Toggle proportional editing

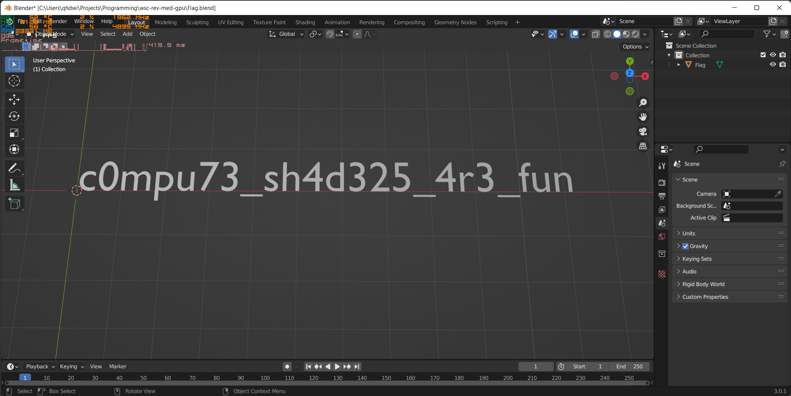[x=357, y=34]
